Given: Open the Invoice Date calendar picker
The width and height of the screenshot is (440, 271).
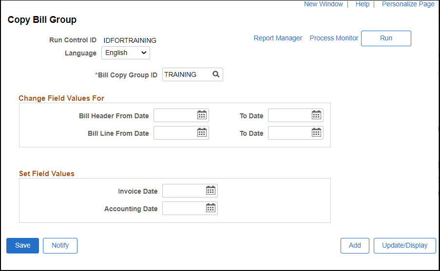Looking at the screenshot, I should [x=210, y=191].
